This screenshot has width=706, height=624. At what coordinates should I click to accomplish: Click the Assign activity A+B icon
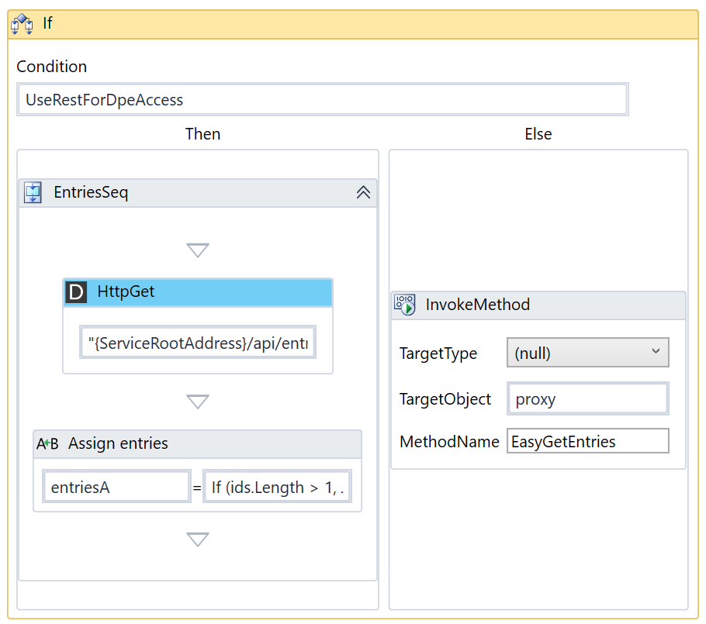47,444
